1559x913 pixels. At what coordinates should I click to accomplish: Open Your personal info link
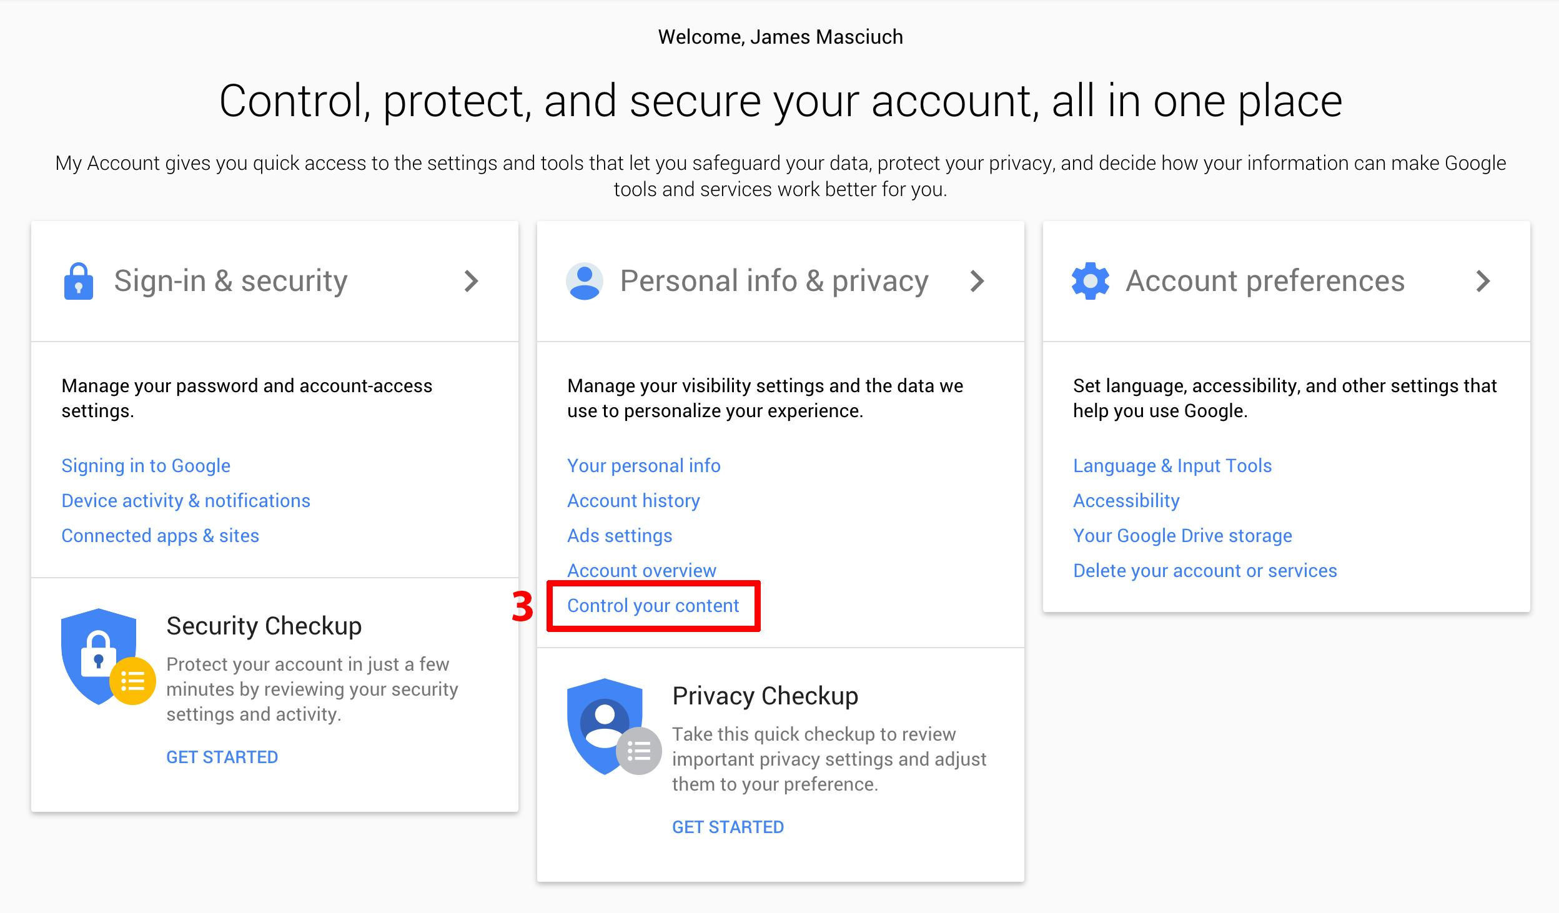click(643, 466)
